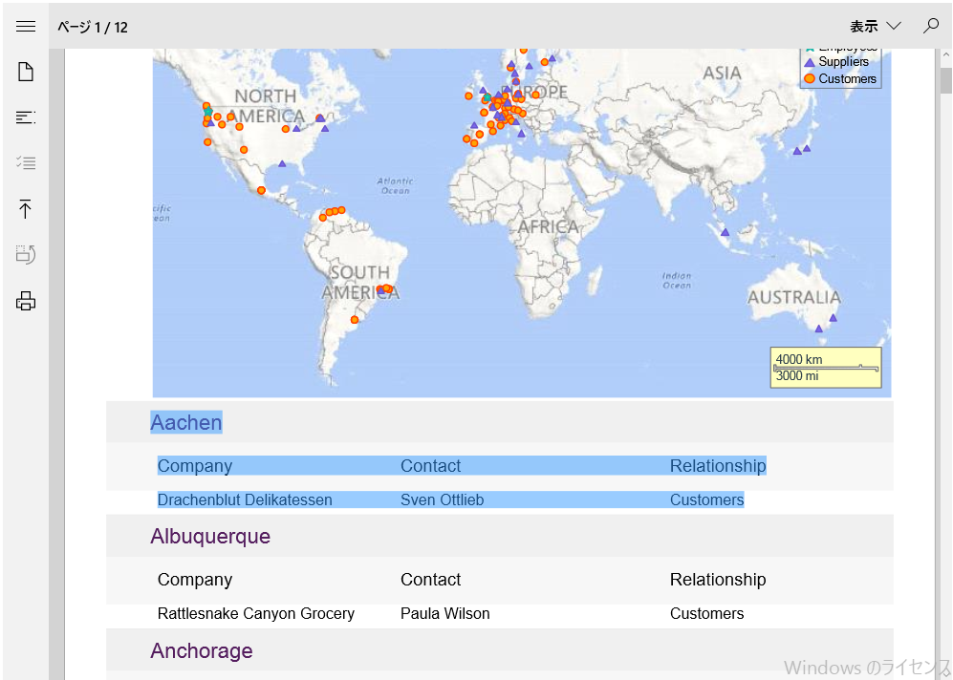The height and width of the screenshot is (680, 953).
Task: Click the Customers circle in the legend
Action: (x=809, y=79)
